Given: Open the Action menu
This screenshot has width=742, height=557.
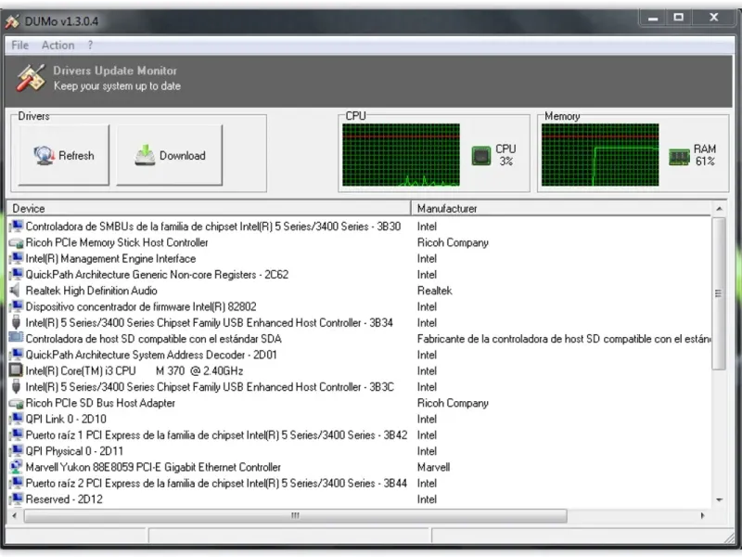Looking at the screenshot, I should [x=58, y=45].
